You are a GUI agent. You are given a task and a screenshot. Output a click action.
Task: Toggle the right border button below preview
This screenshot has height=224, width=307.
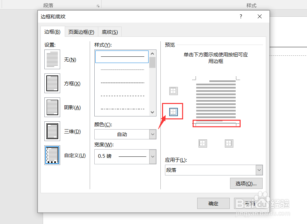229,144
